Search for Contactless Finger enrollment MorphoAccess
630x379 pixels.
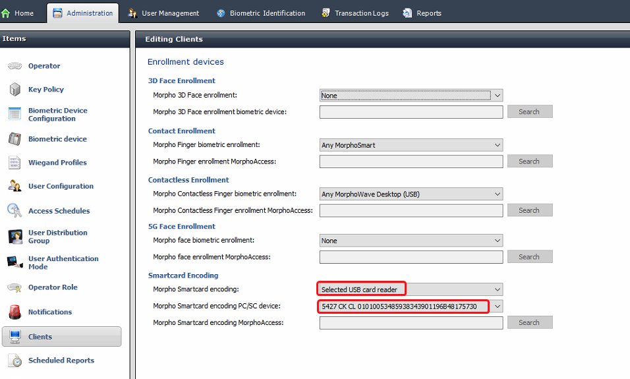(530, 210)
